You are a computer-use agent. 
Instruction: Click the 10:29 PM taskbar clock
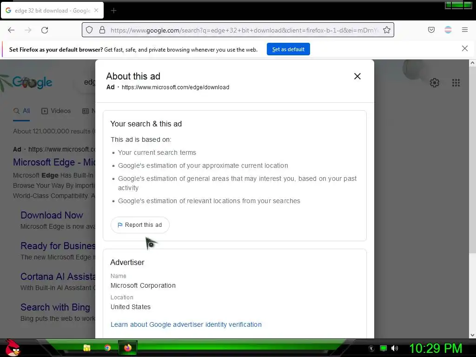[436, 348]
